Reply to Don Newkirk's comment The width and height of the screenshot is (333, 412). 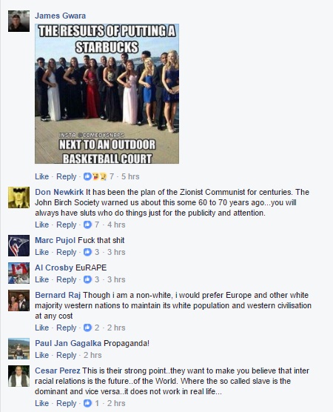[x=67, y=225]
